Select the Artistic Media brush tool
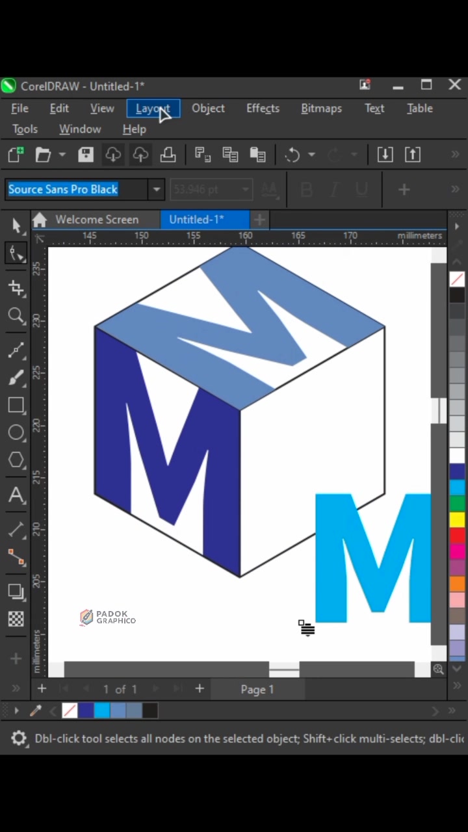This screenshot has height=832, width=468. (x=16, y=378)
